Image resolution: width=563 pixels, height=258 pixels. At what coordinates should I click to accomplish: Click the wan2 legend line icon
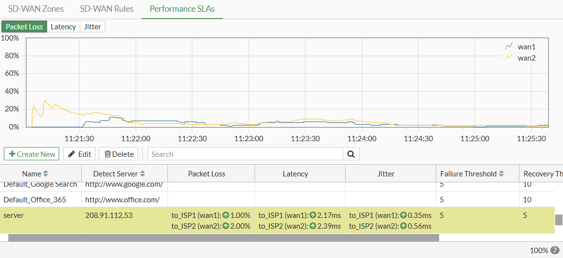click(x=509, y=58)
